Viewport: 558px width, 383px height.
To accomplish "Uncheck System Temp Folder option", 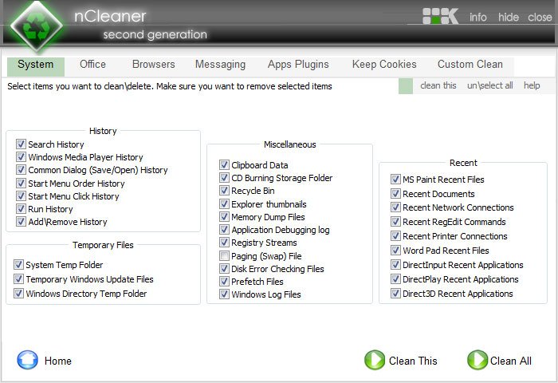I will [18, 264].
